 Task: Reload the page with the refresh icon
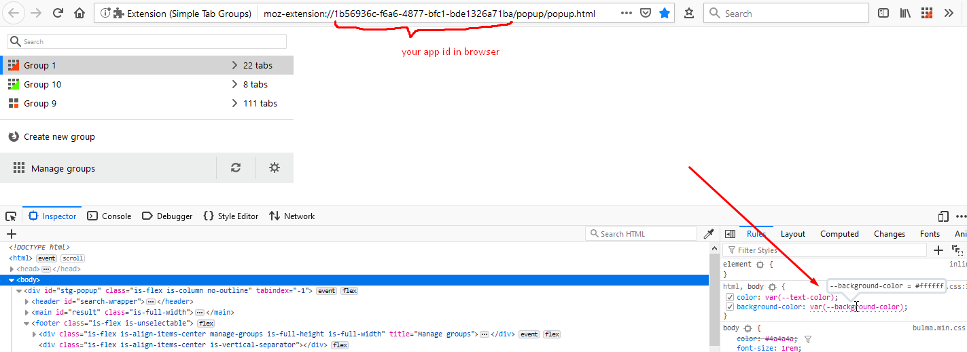click(x=58, y=13)
